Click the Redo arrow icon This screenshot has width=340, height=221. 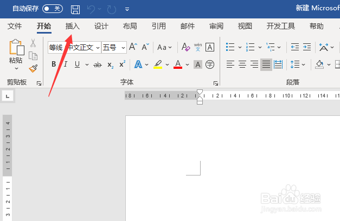tap(112, 9)
